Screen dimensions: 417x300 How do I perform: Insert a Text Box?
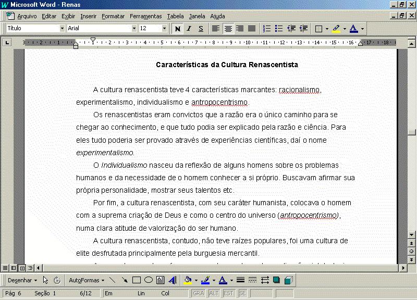(x=161, y=280)
